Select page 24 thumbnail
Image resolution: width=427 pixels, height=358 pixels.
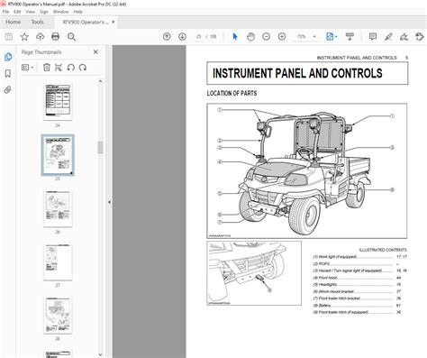[x=58, y=101]
